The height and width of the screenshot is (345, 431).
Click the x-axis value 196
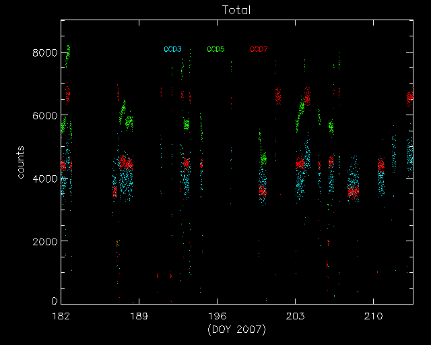point(217,316)
